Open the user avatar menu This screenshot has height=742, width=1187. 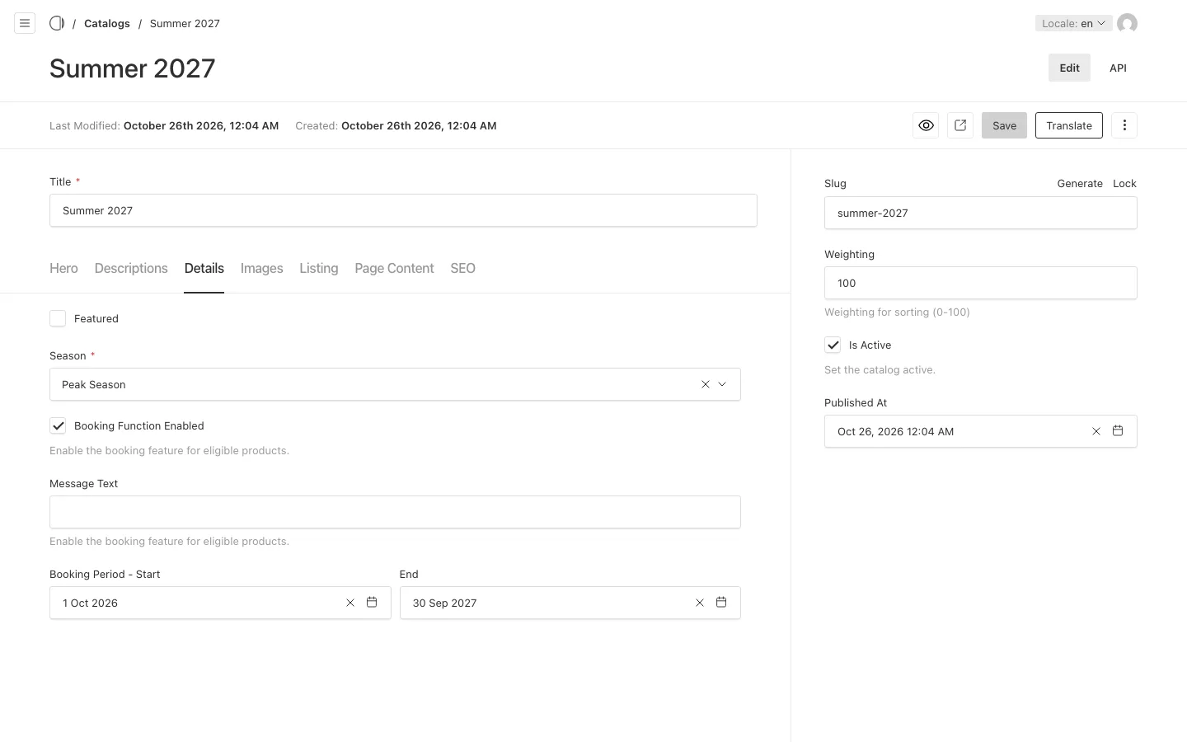tap(1127, 23)
